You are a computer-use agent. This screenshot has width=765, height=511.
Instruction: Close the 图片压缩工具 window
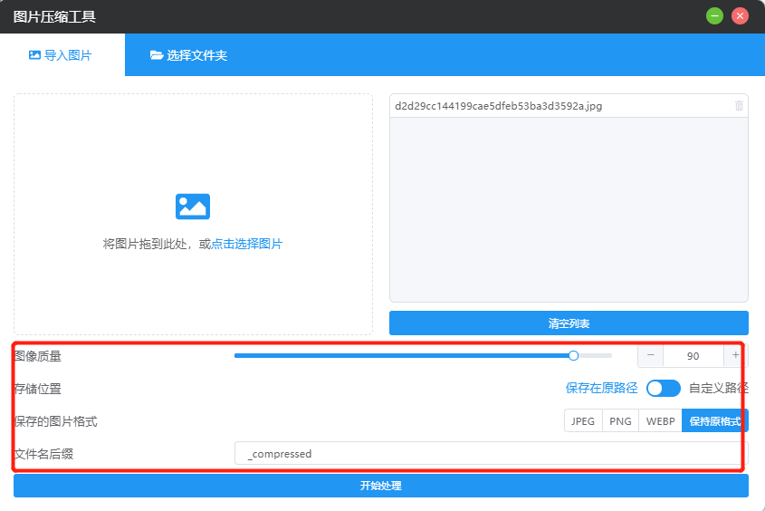coord(740,16)
